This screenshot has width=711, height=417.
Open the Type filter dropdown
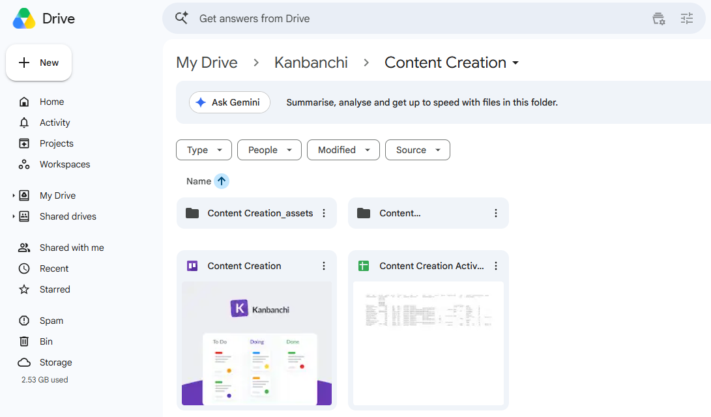coord(204,150)
